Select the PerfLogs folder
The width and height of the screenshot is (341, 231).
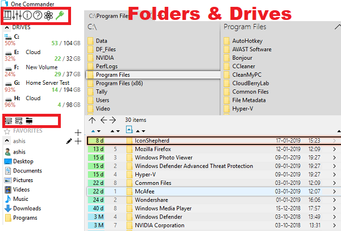pyautogui.click(x=103, y=66)
